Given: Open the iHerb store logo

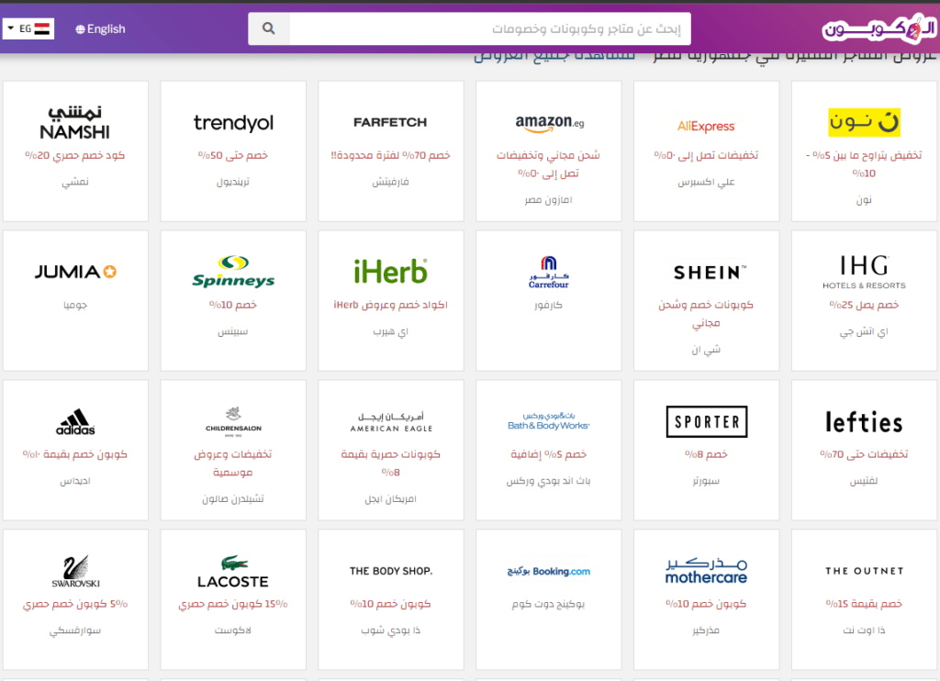Looking at the screenshot, I should [x=390, y=272].
